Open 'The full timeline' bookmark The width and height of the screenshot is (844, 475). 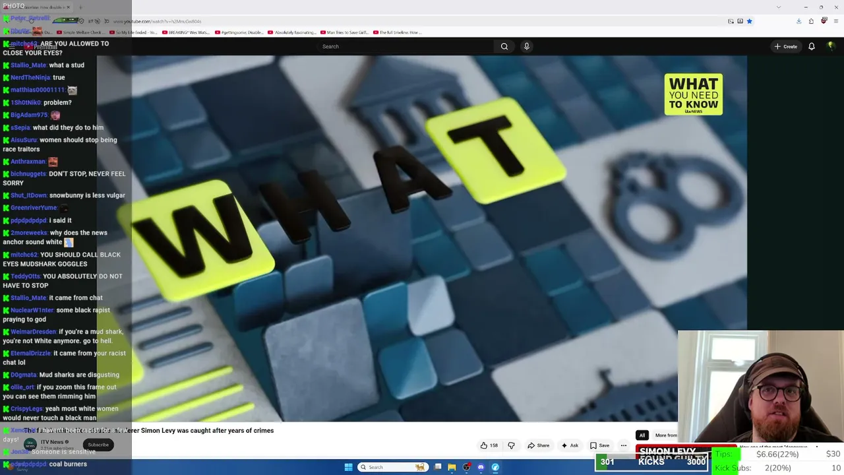click(397, 32)
